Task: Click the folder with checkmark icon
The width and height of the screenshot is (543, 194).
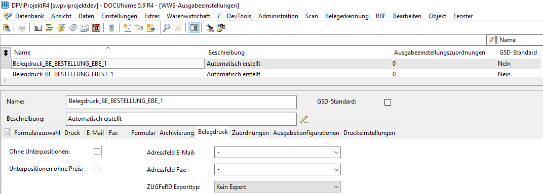Action: coord(61,28)
